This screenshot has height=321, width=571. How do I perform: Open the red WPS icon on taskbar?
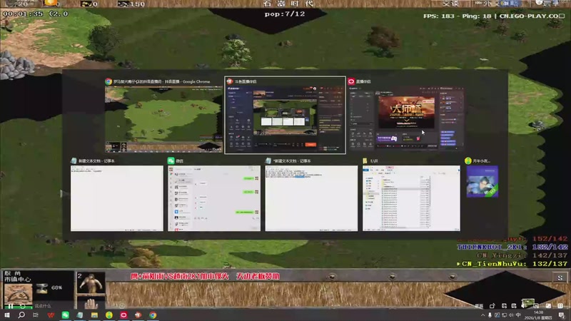point(51,315)
